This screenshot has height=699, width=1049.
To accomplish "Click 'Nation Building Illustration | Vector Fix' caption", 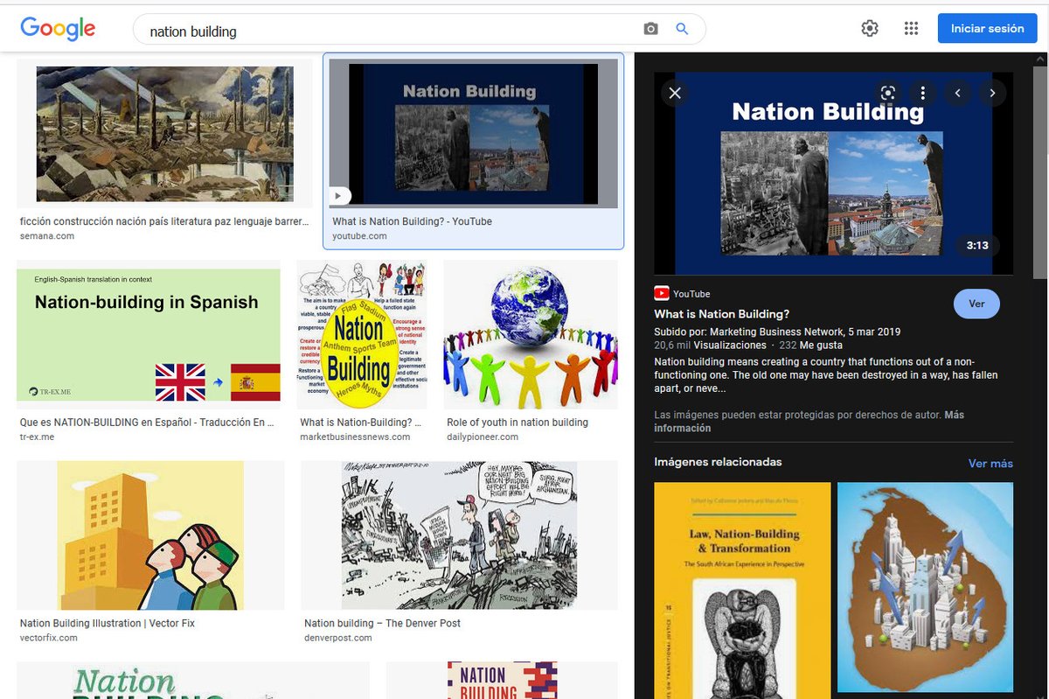I will point(108,624).
